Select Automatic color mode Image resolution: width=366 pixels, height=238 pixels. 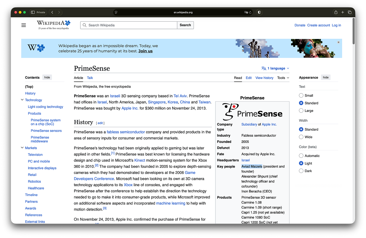tap(301, 156)
